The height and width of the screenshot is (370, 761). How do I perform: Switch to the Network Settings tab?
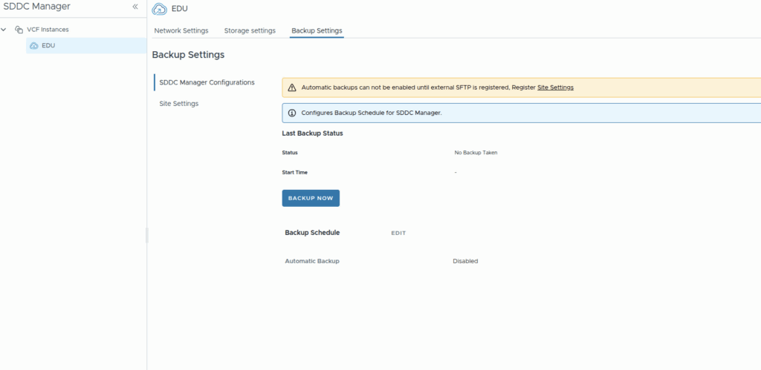[x=181, y=30]
